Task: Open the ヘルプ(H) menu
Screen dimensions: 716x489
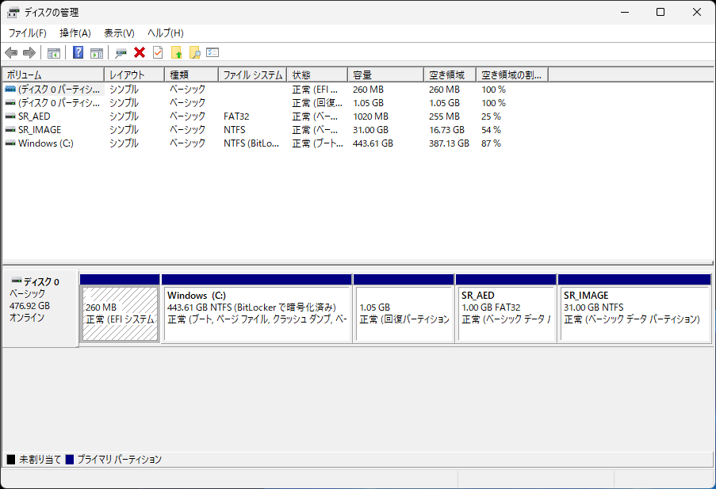Action: pyautogui.click(x=165, y=33)
